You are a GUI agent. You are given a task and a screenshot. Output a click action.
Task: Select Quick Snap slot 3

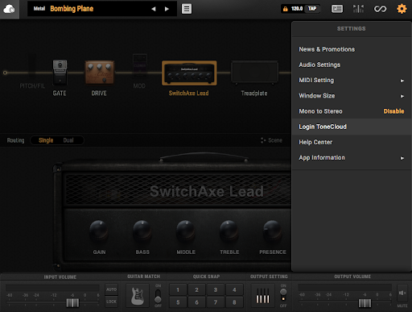click(x=216, y=289)
